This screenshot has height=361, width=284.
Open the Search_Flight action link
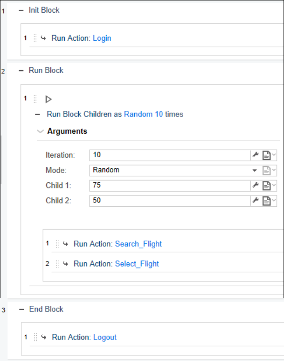[138, 244]
